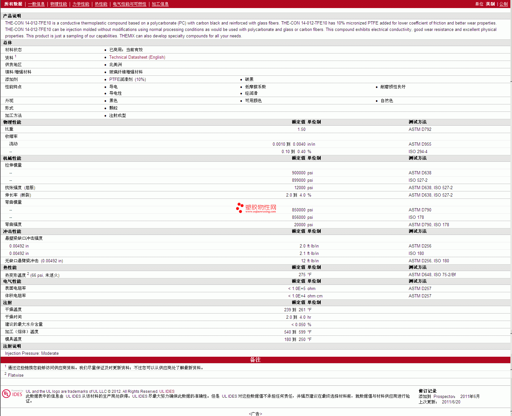The image size is (512, 416).
Task: Click footnote 2 marker beside 热变形温度
Action: pyautogui.click(x=28, y=274)
